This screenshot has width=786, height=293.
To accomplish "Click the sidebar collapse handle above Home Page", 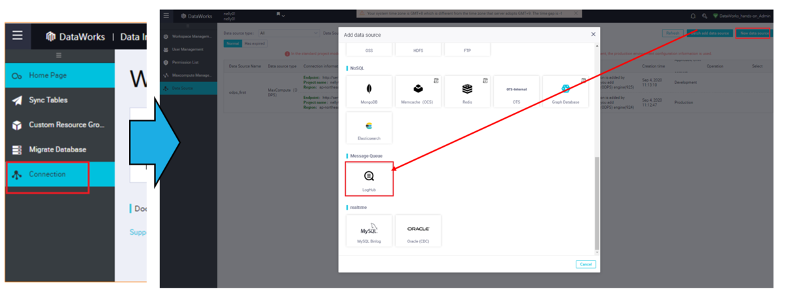I will (x=59, y=56).
